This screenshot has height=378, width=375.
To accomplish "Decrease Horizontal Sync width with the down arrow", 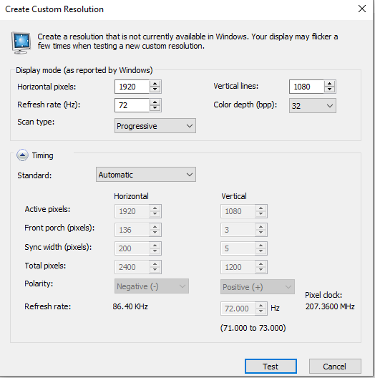I will pyautogui.click(x=155, y=251).
